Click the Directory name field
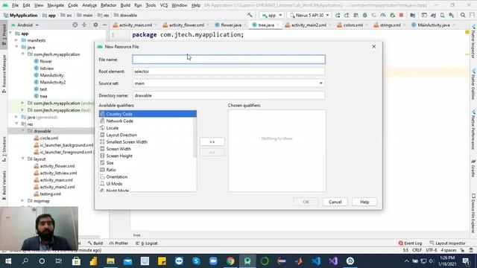 pos(229,95)
